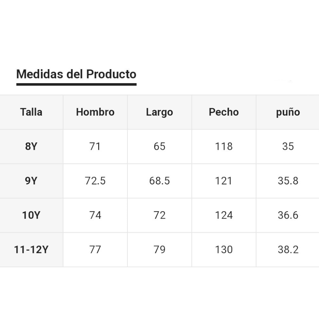Click the 9Y size row label
The height and width of the screenshot is (319, 319).
[x=31, y=181]
